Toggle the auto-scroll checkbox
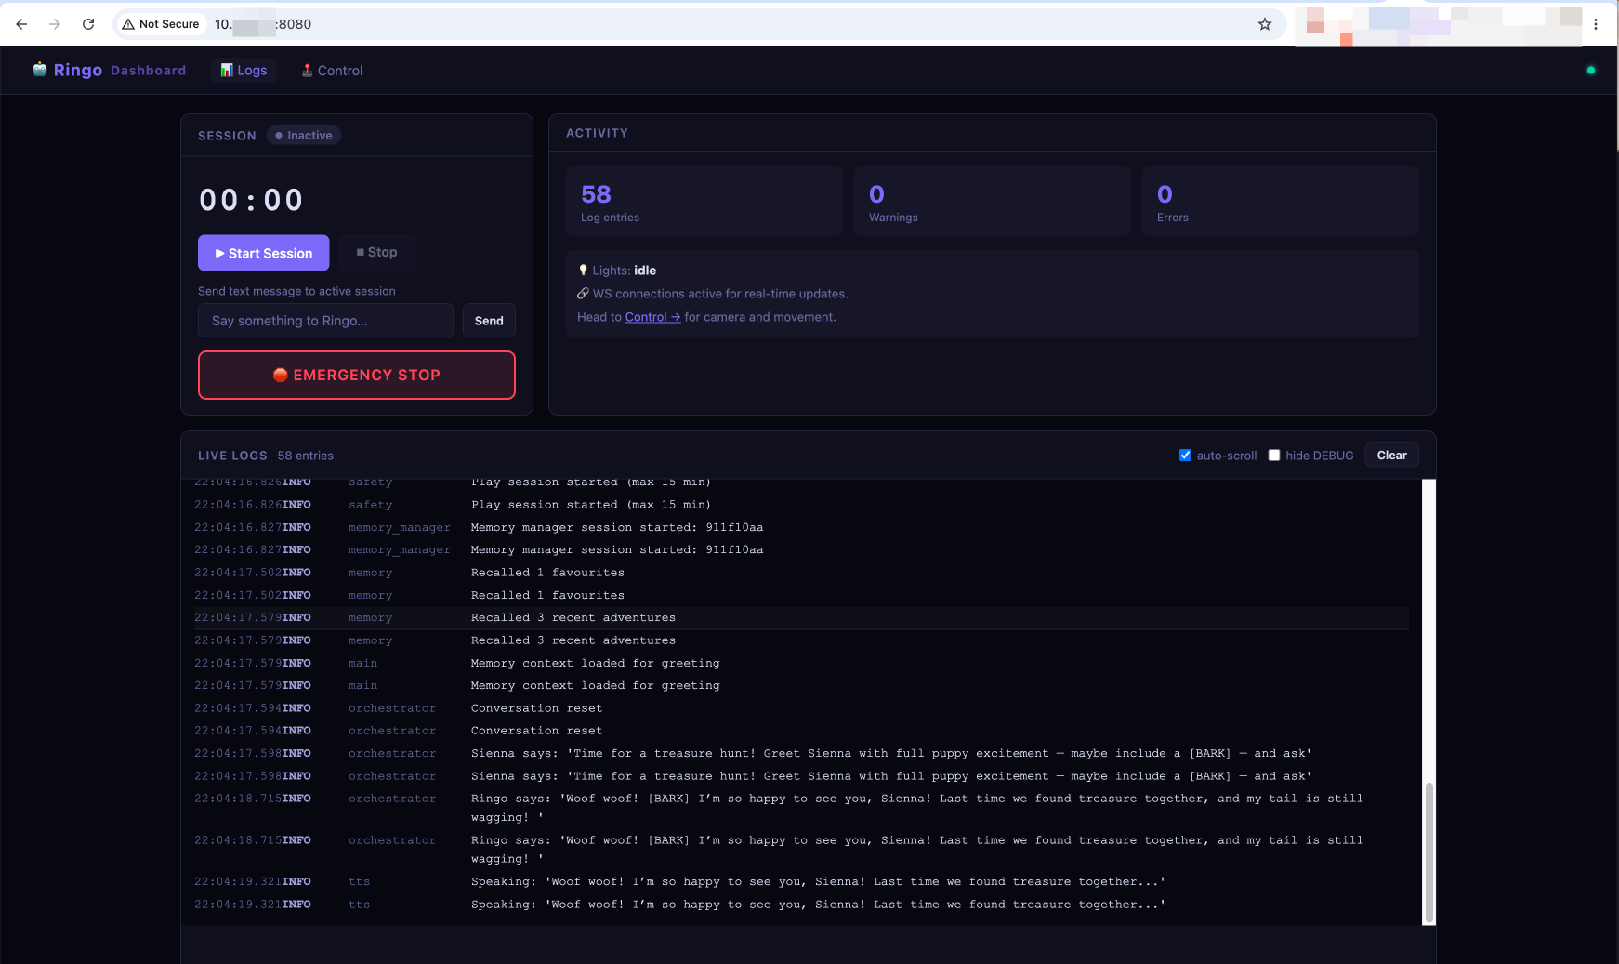Screen dimensions: 1619x964 [x=1185, y=456]
